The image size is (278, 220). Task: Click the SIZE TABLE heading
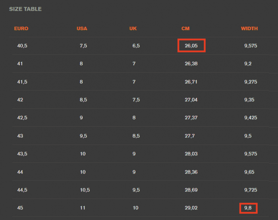coord(25,9)
